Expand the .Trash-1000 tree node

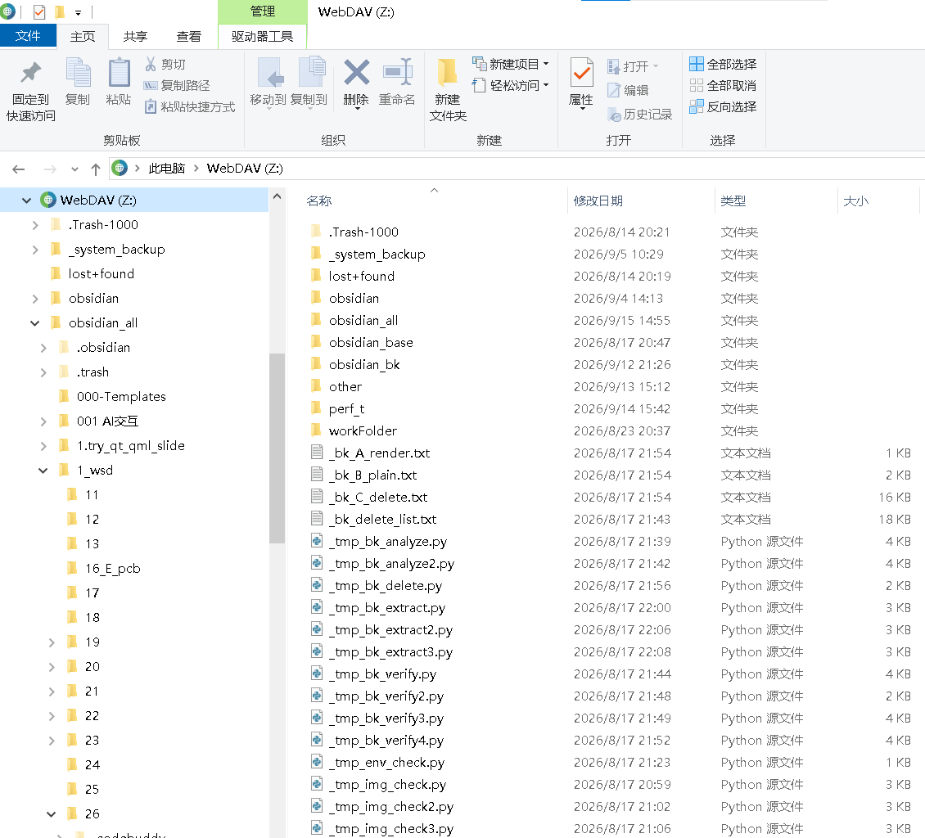[35, 225]
